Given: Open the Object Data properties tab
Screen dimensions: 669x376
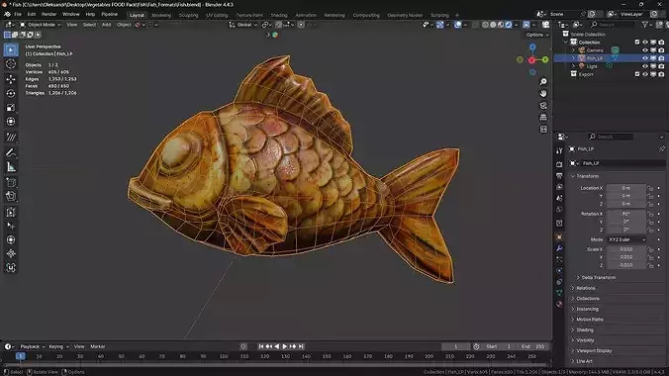Looking at the screenshot, I should tap(559, 293).
